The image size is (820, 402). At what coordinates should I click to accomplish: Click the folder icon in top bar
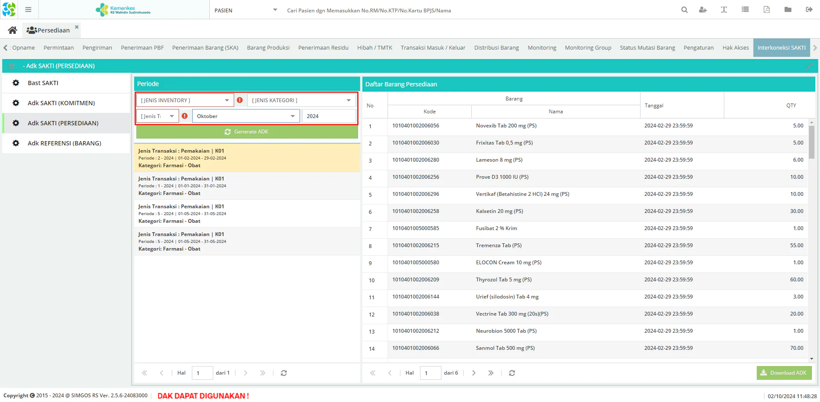click(x=788, y=10)
